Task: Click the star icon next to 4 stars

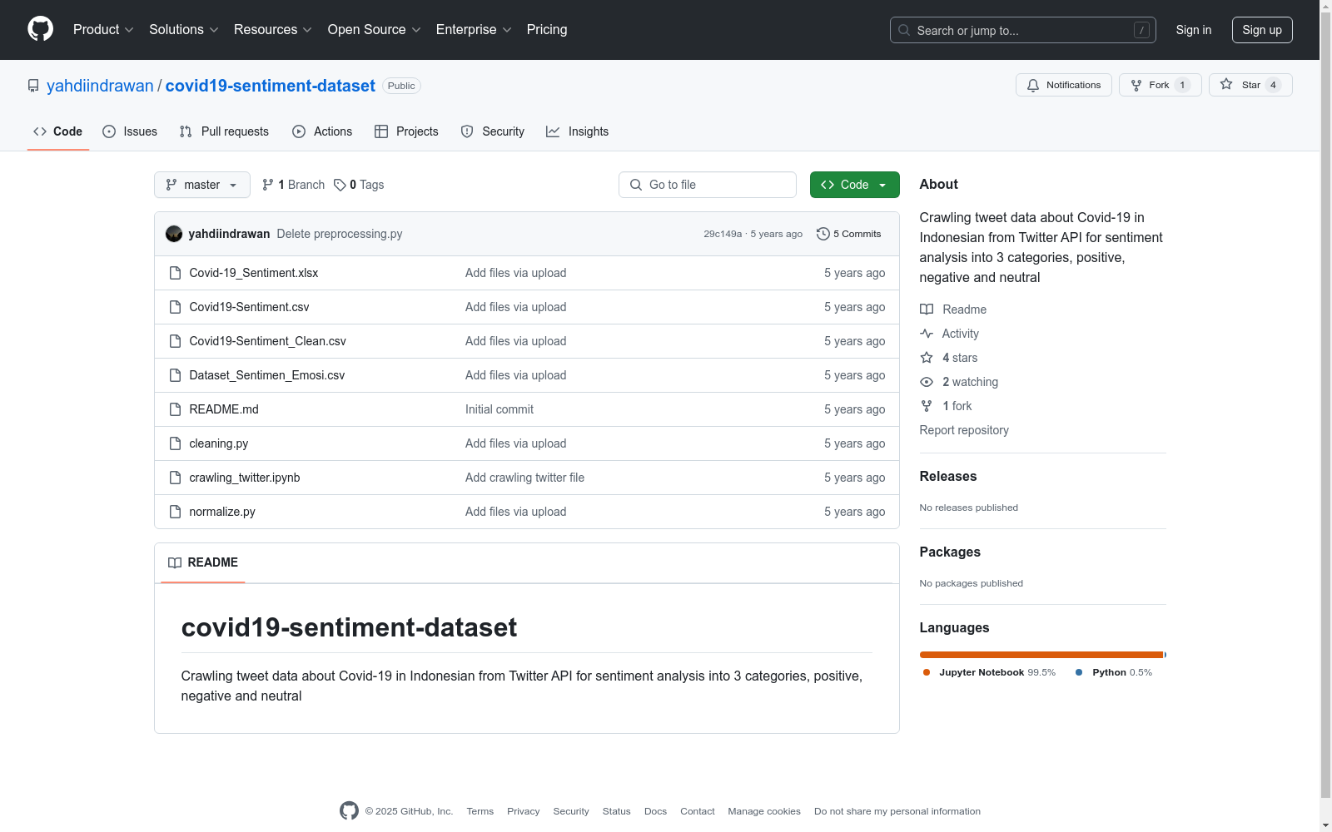Action: coord(927,358)
